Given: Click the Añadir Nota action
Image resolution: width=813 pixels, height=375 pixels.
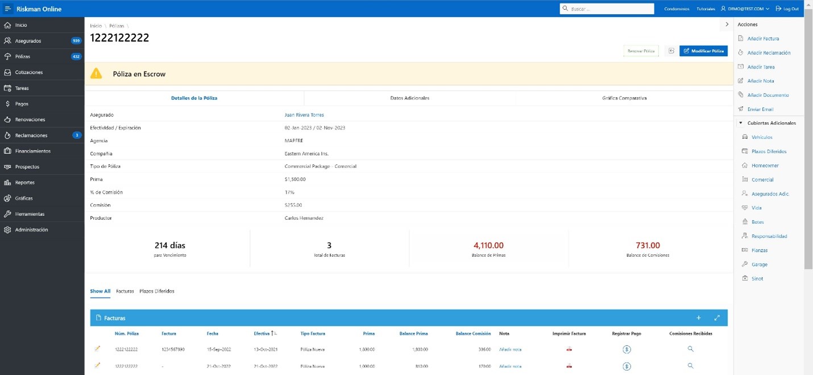Looking at the screenshot, I should [760, 81].
